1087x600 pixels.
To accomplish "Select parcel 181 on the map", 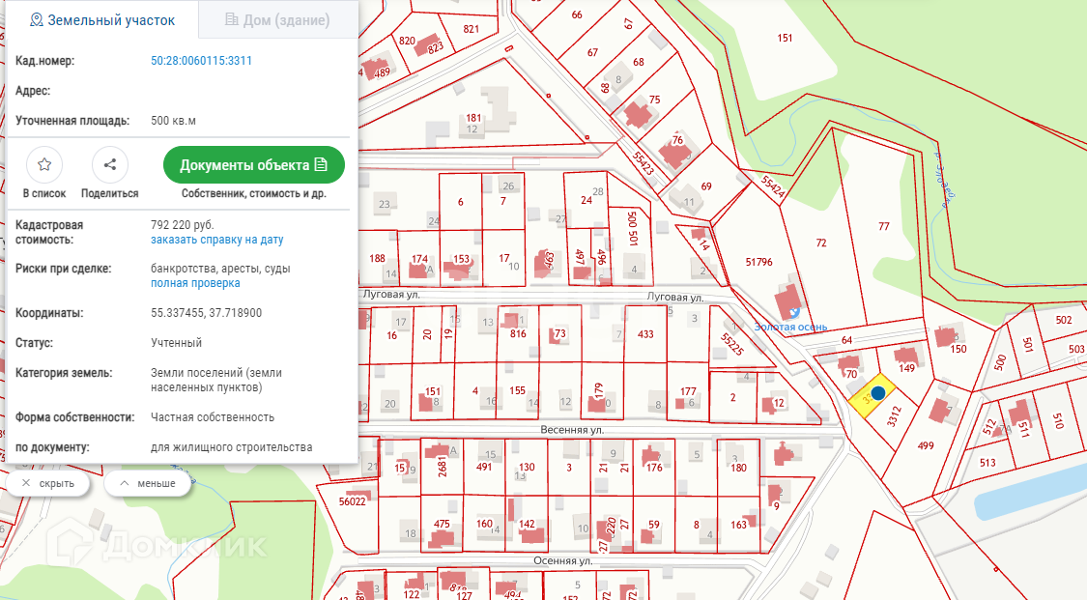I will [x=473, y=119].
